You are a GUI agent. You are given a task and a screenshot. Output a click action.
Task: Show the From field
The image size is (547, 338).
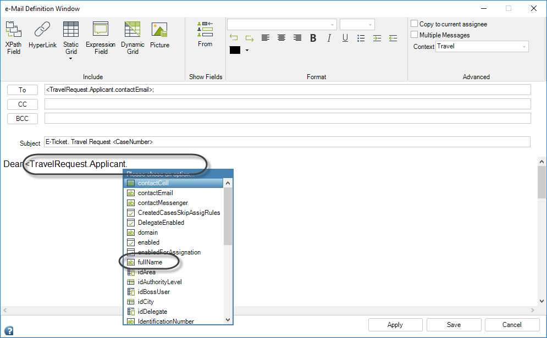coord(205,34)
